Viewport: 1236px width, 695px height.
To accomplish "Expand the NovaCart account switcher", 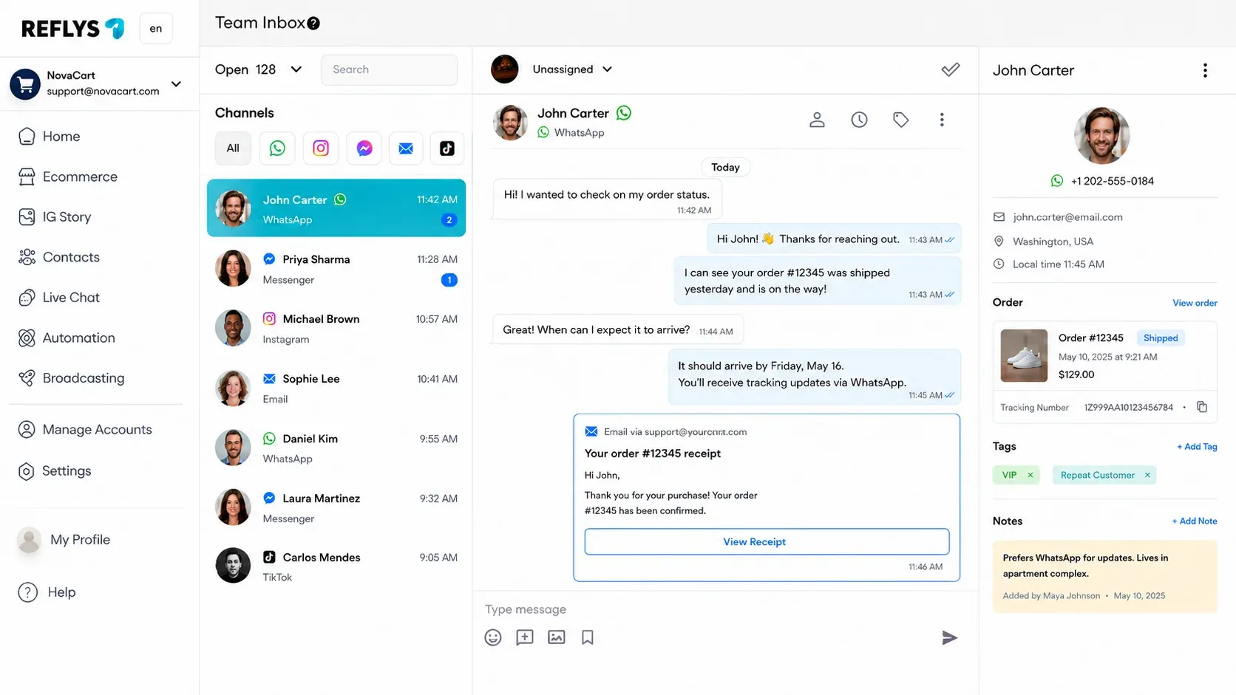I will pos(176,83).
